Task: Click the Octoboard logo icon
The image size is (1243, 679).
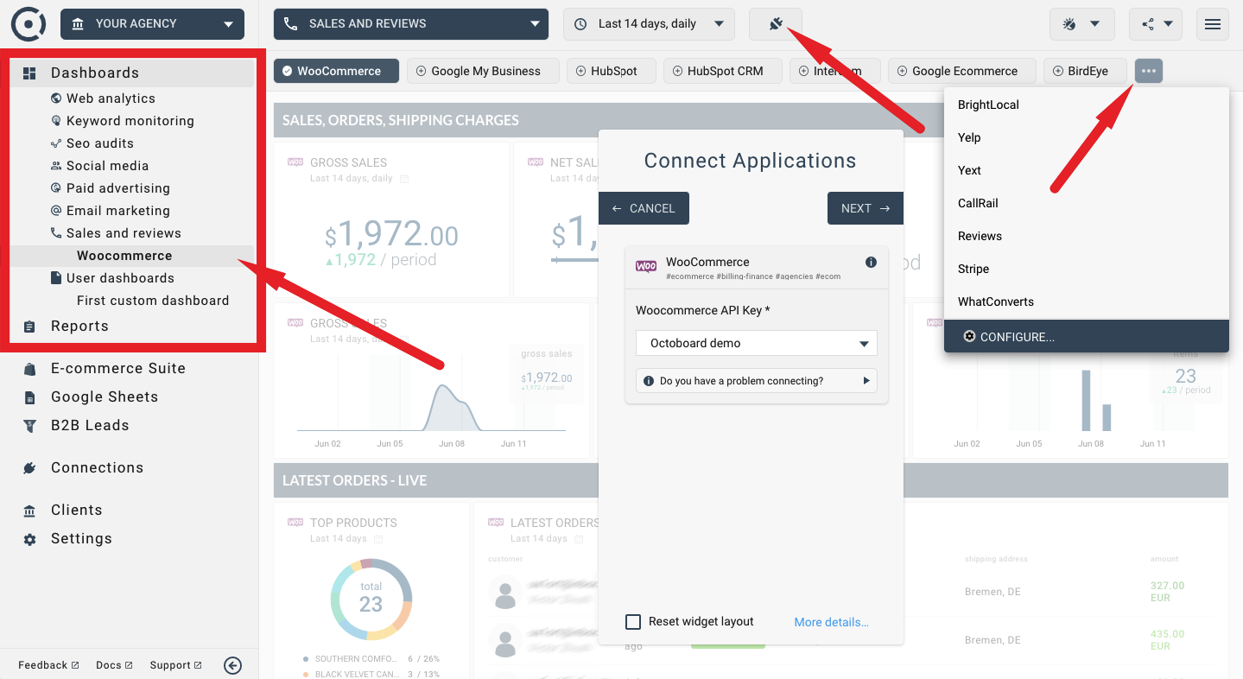Action: click(x=29, y=23)
